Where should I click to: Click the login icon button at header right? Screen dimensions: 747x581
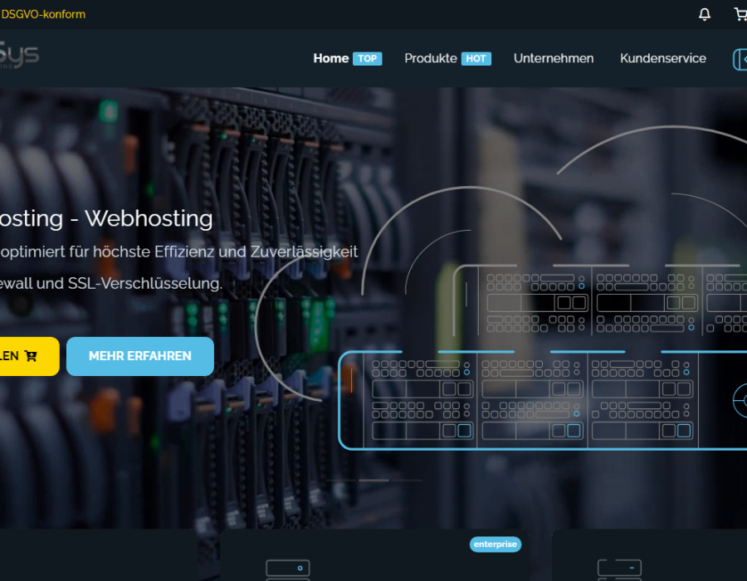740,59
